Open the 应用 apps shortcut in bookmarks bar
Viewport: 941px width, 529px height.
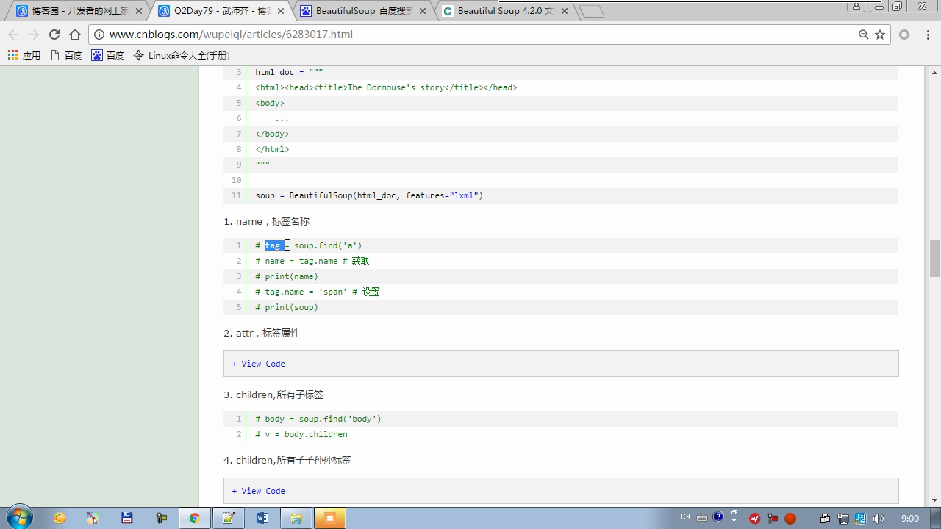24,55
